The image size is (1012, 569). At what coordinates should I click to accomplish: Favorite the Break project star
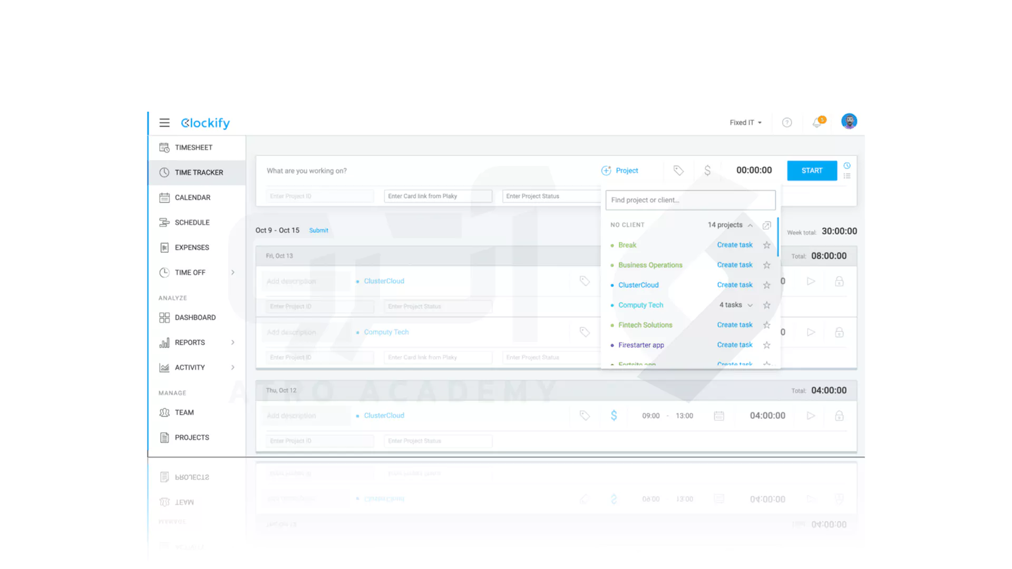point(767,245)
